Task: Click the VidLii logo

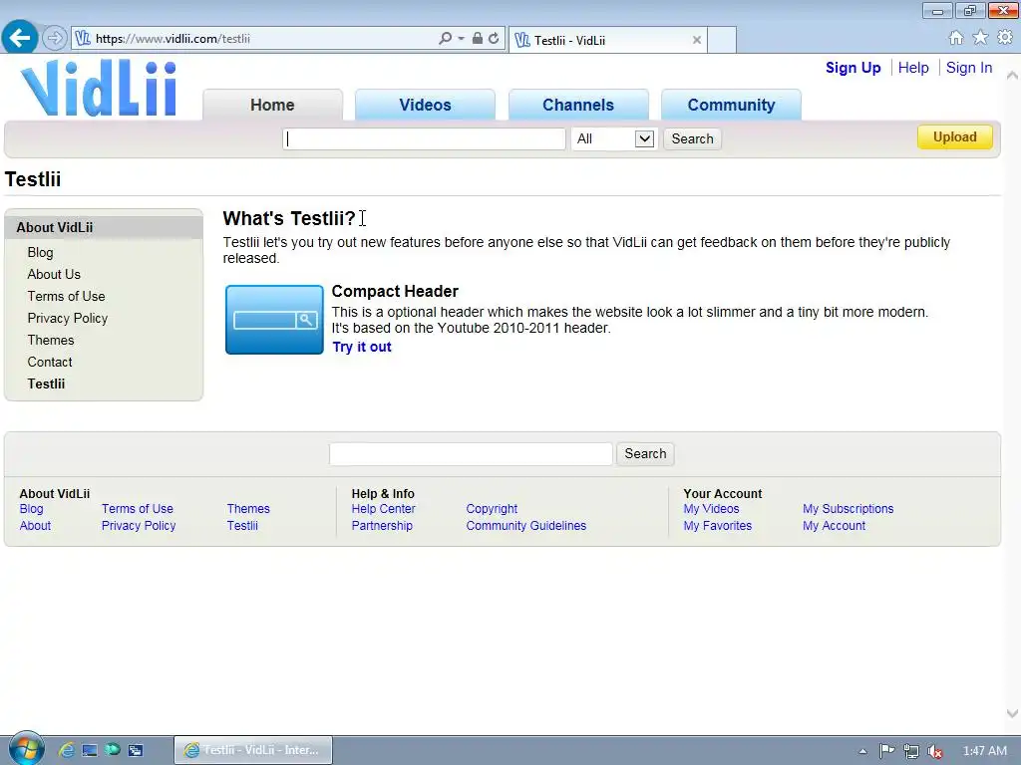Action: [99, 89]
